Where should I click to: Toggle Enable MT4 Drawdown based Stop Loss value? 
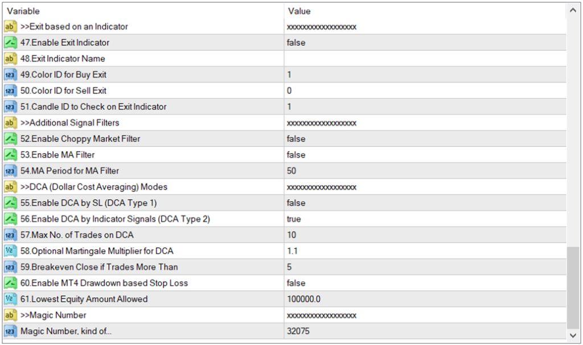(x=296, y=283)
